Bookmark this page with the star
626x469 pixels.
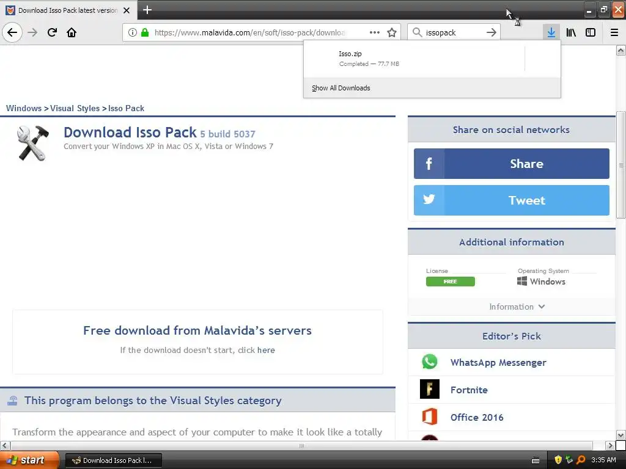(392, 32)
